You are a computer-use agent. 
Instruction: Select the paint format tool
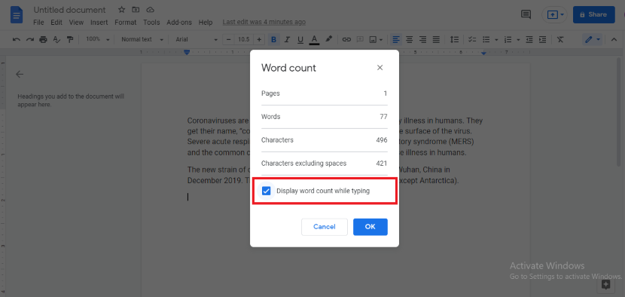pos(70,39)
